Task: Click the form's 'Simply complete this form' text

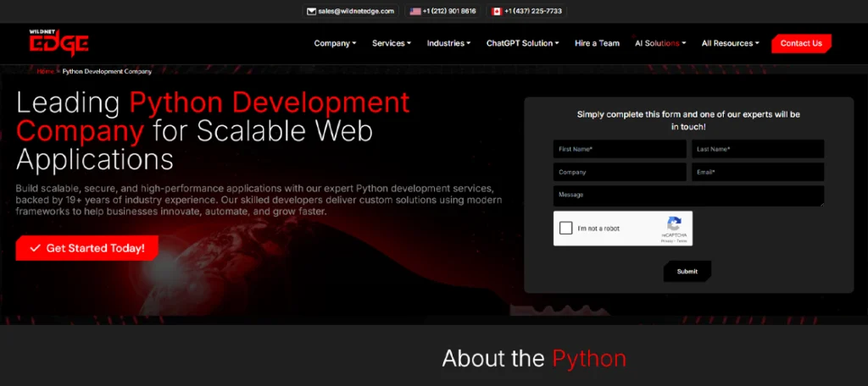Action: 688,120
